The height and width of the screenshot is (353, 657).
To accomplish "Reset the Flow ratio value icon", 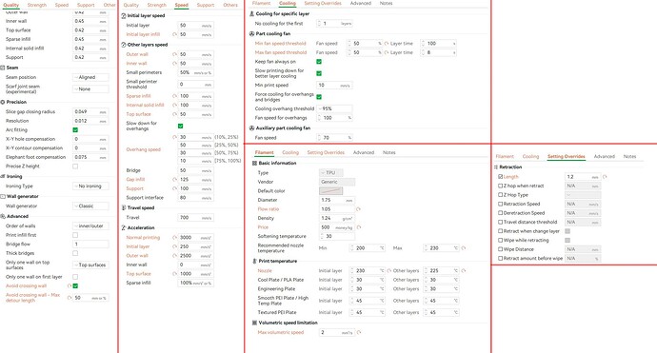I will click(x=358, y=209).
